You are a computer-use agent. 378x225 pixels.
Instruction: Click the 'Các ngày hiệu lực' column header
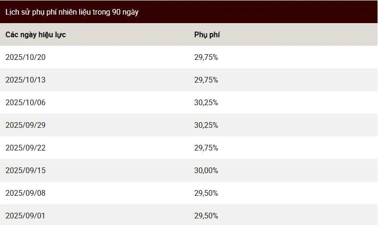36,35
